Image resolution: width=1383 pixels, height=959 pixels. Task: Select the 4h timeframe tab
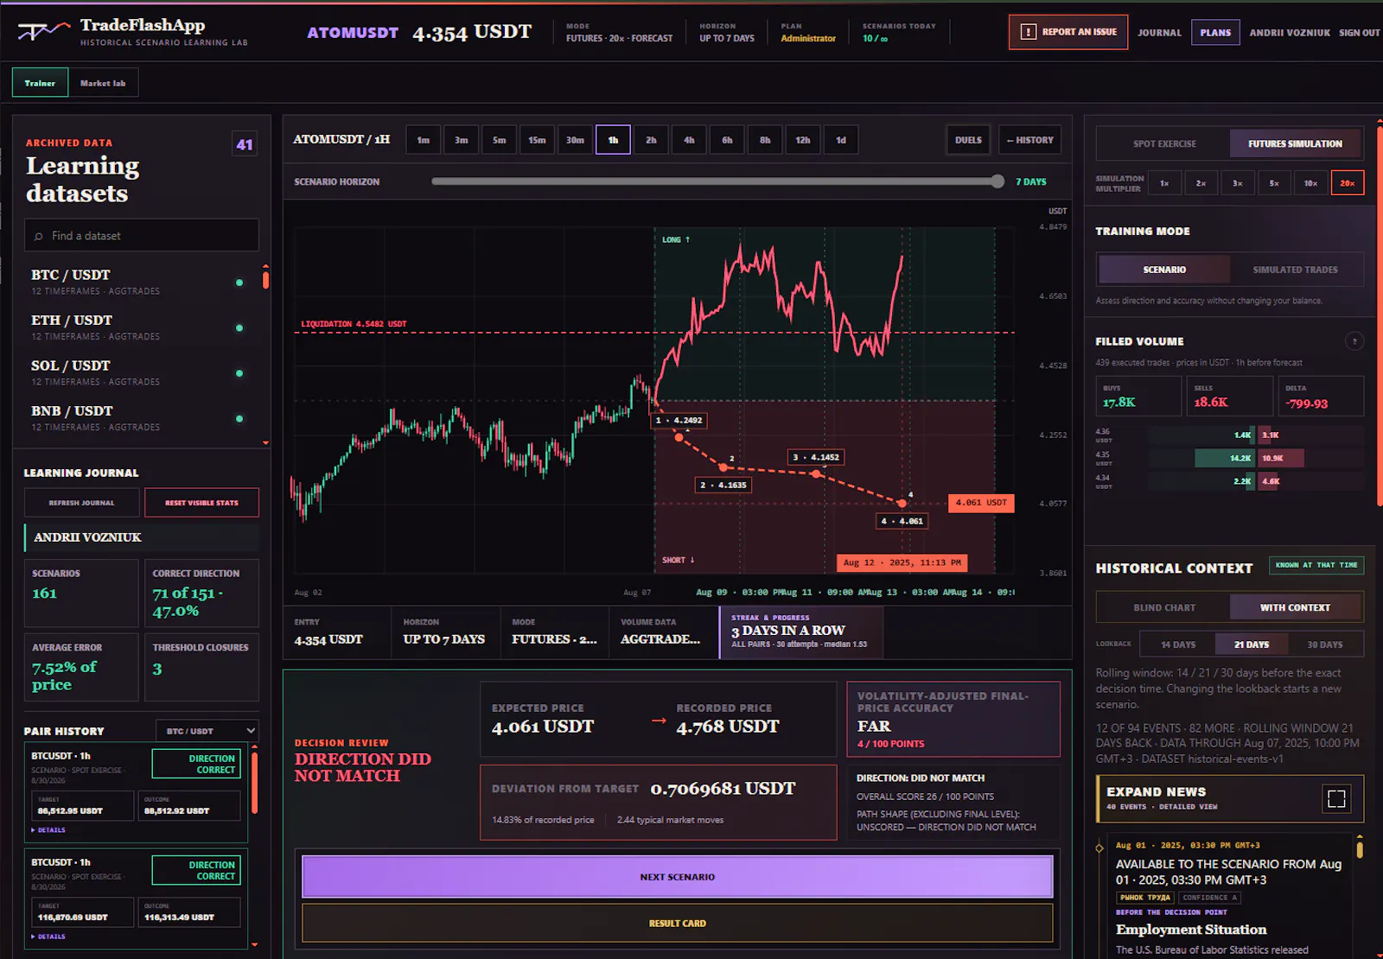689,140
